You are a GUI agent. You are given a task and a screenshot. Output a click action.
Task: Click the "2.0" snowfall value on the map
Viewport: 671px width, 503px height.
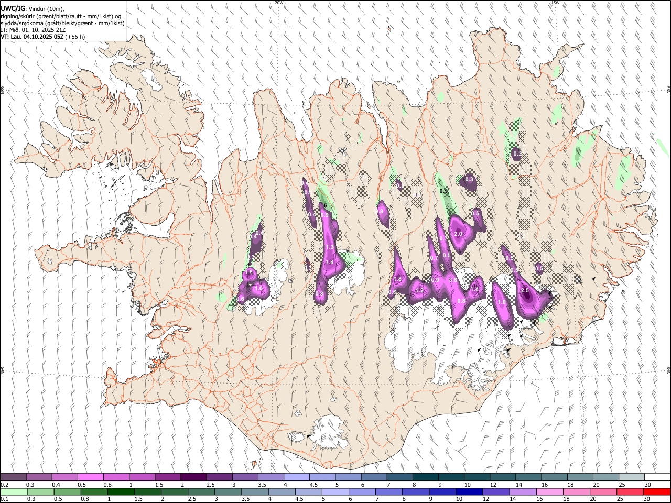pos(458,234)
